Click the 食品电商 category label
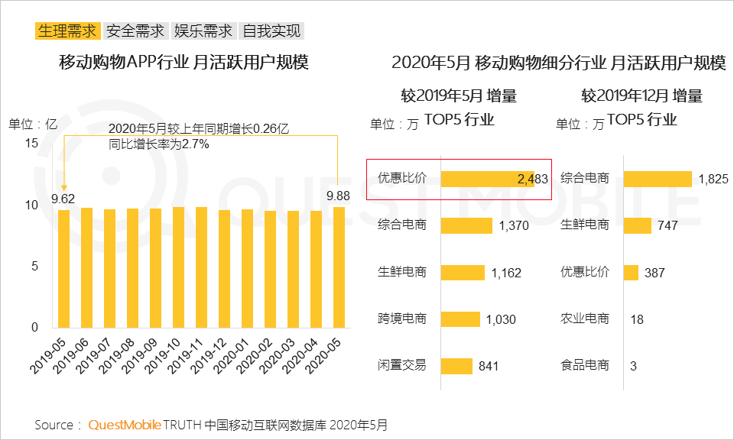The image size is (734, 440). pos(585,366)
